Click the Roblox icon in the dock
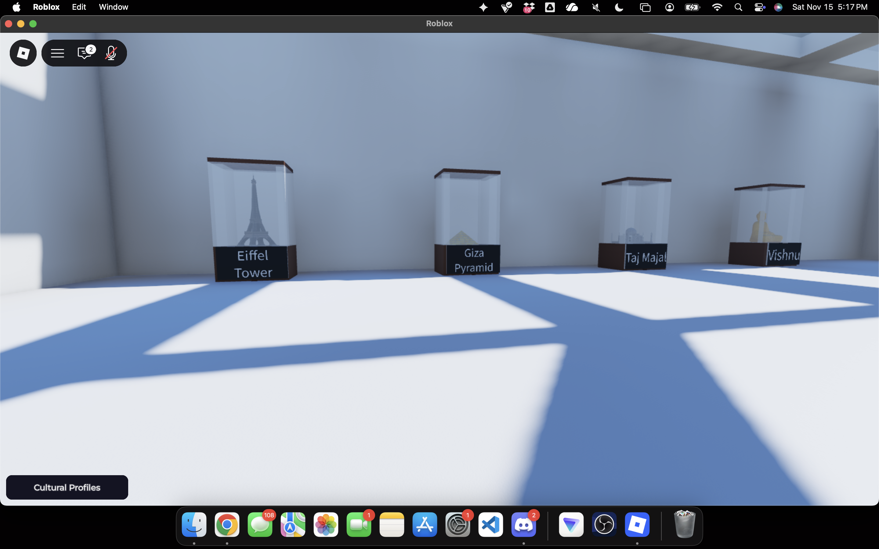Image resolution: width=879 pixels, height=549 pixels. [x=637, y=525]
